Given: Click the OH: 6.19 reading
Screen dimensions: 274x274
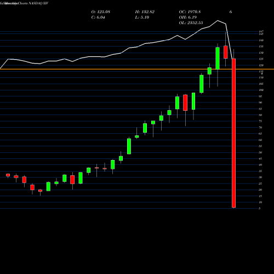Looking at the screenshot, I should (x=188, y=18).
